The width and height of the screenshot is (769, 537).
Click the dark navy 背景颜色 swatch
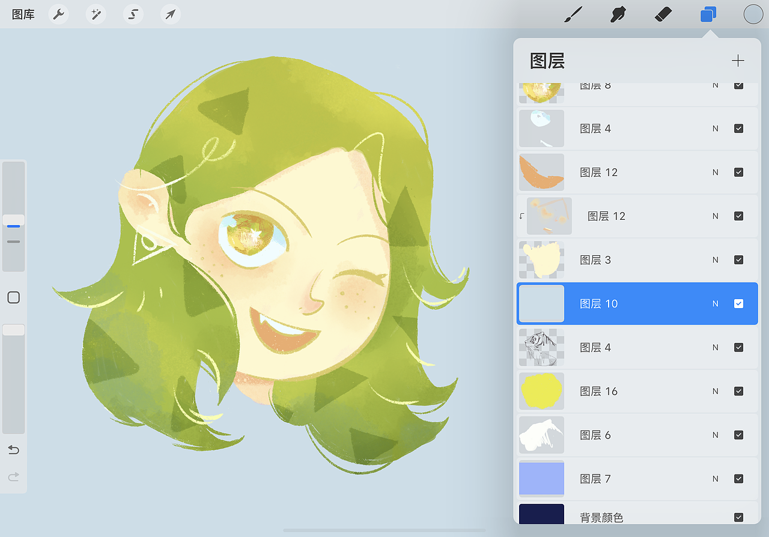541,514
